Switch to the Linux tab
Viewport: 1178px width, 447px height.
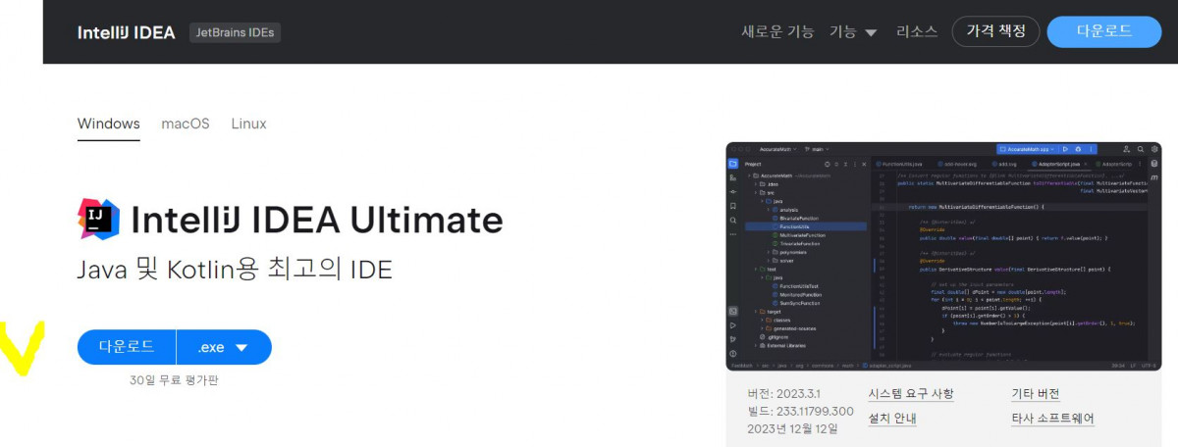point(248,124)
